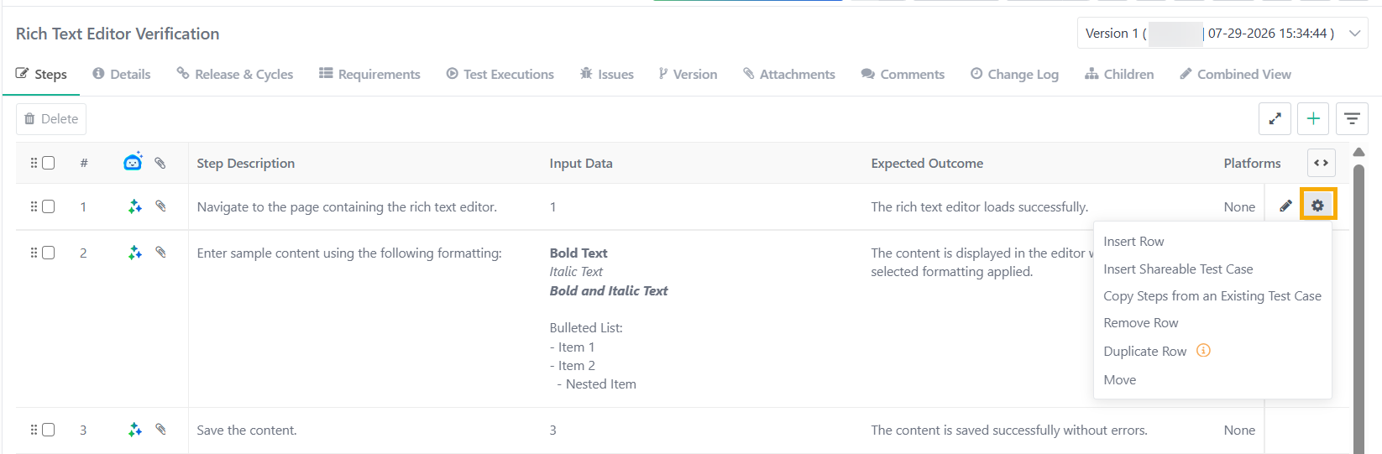Click the drag handle icon in header row
Viewport: 1382px width, 454px height.
(34, 163)
